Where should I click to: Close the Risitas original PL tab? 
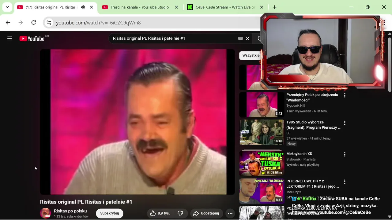91,7
